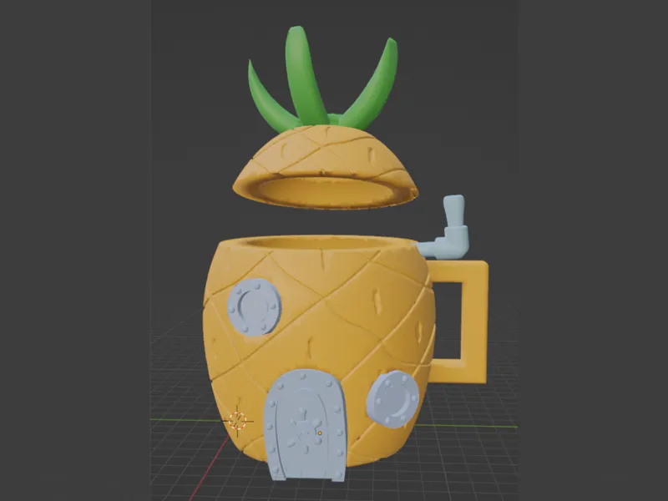
Task: Click the orange origin dot on door
Action: click(320, 433)
